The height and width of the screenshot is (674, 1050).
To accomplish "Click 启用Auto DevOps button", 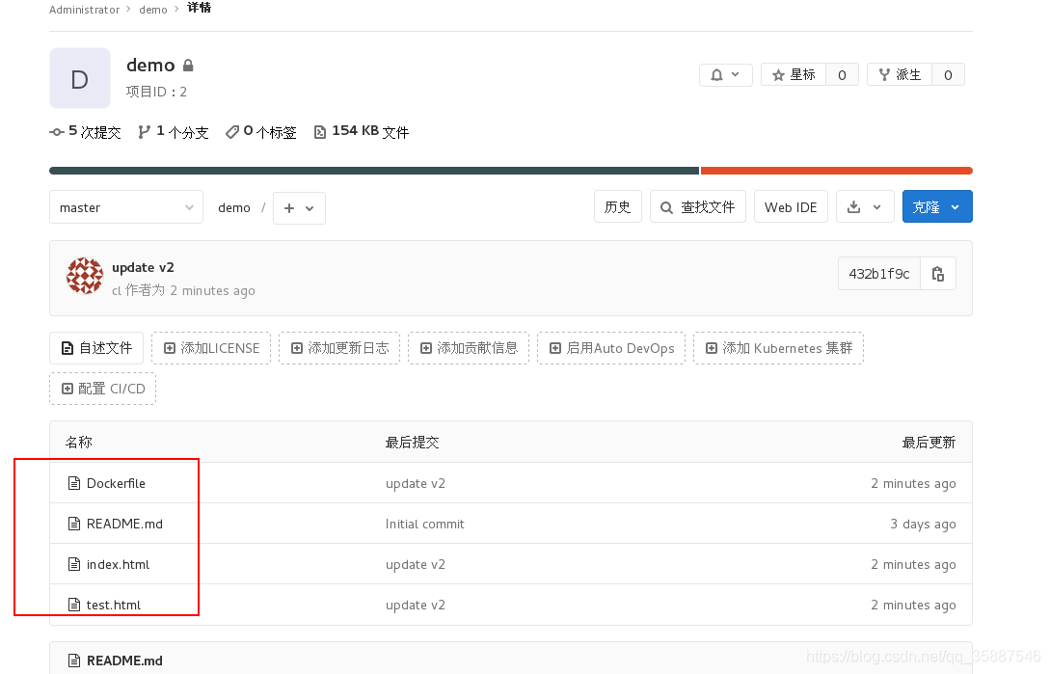I will coord(611,348).
